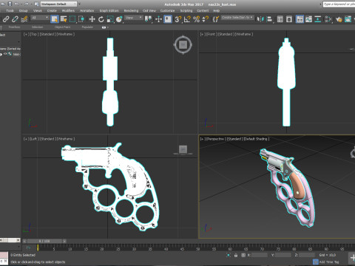Click the Align tool icon
The height and width of the screenshot is (266, 355).
pyautogui.click(x=269, y=19)
